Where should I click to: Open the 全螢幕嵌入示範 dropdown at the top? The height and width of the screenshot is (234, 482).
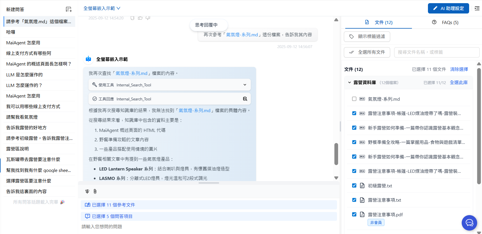tap(102, 8)
